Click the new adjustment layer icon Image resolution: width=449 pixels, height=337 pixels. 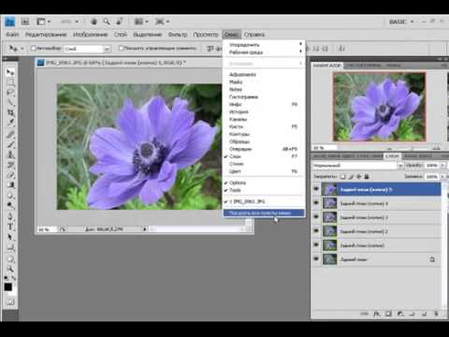pos(400,314)
